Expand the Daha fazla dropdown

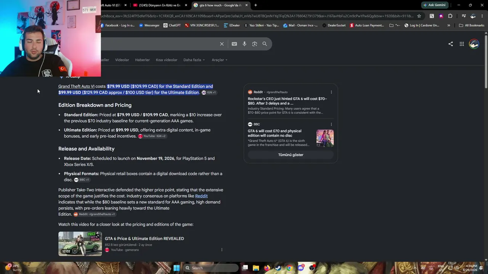point(194,60)
